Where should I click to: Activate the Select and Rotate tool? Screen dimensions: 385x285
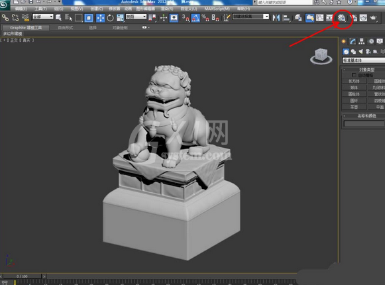[x=110, y=18]
